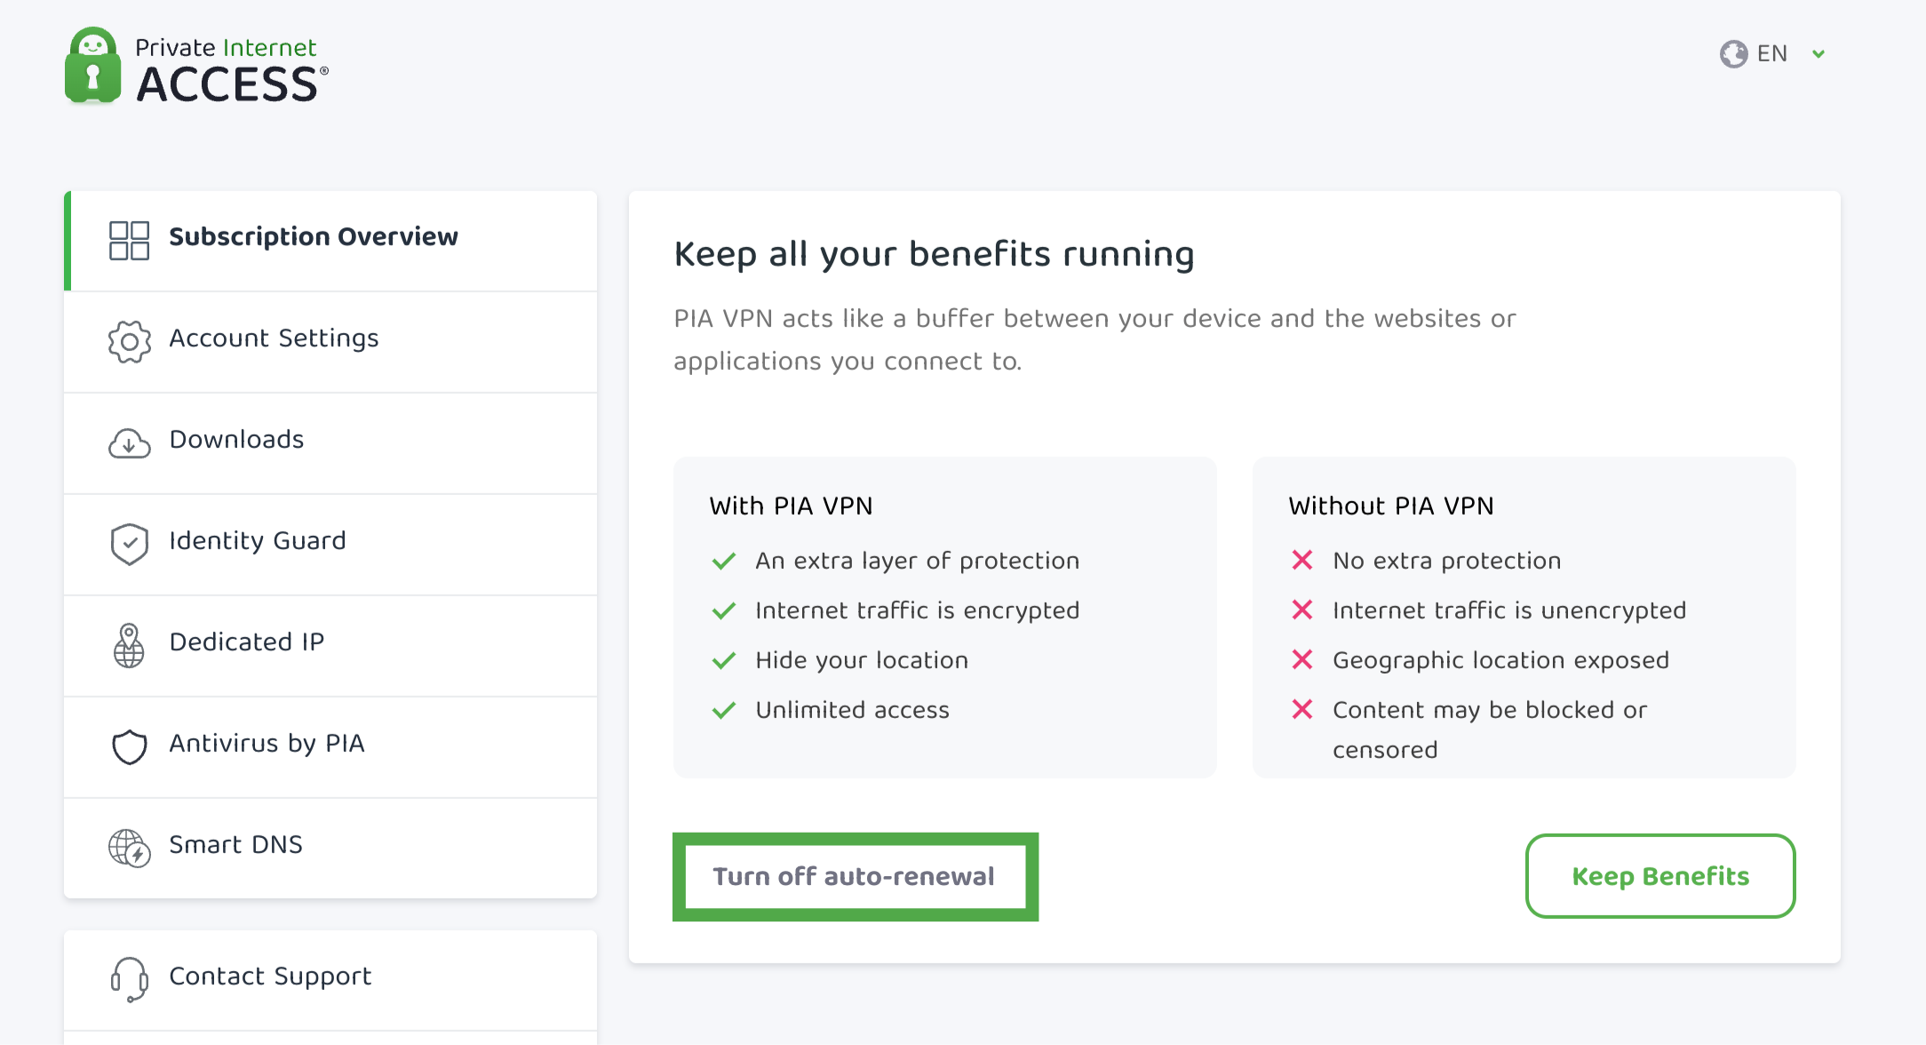Click checkmark beside 'Unlimited access'
Viewport: 1926px width, 1045px height.
coord(724,710)
